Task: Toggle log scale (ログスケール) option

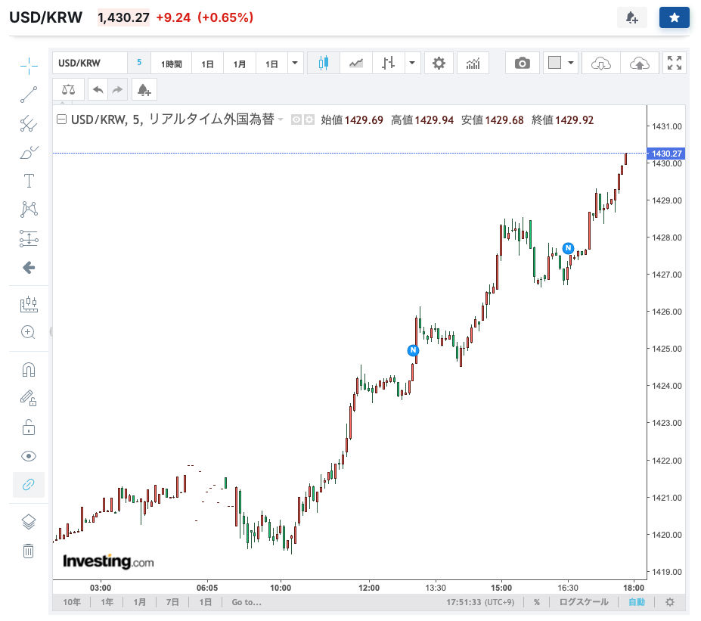Action: pos(583,603)
